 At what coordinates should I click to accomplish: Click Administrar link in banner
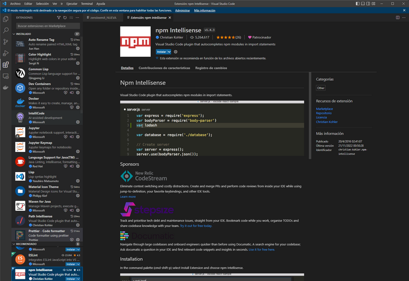(x=182, y=11)
